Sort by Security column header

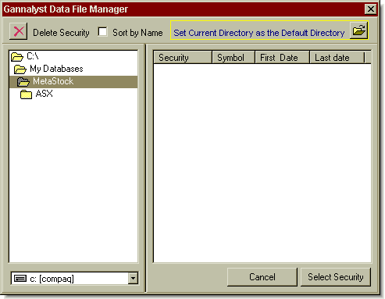(x=183, y=58)
